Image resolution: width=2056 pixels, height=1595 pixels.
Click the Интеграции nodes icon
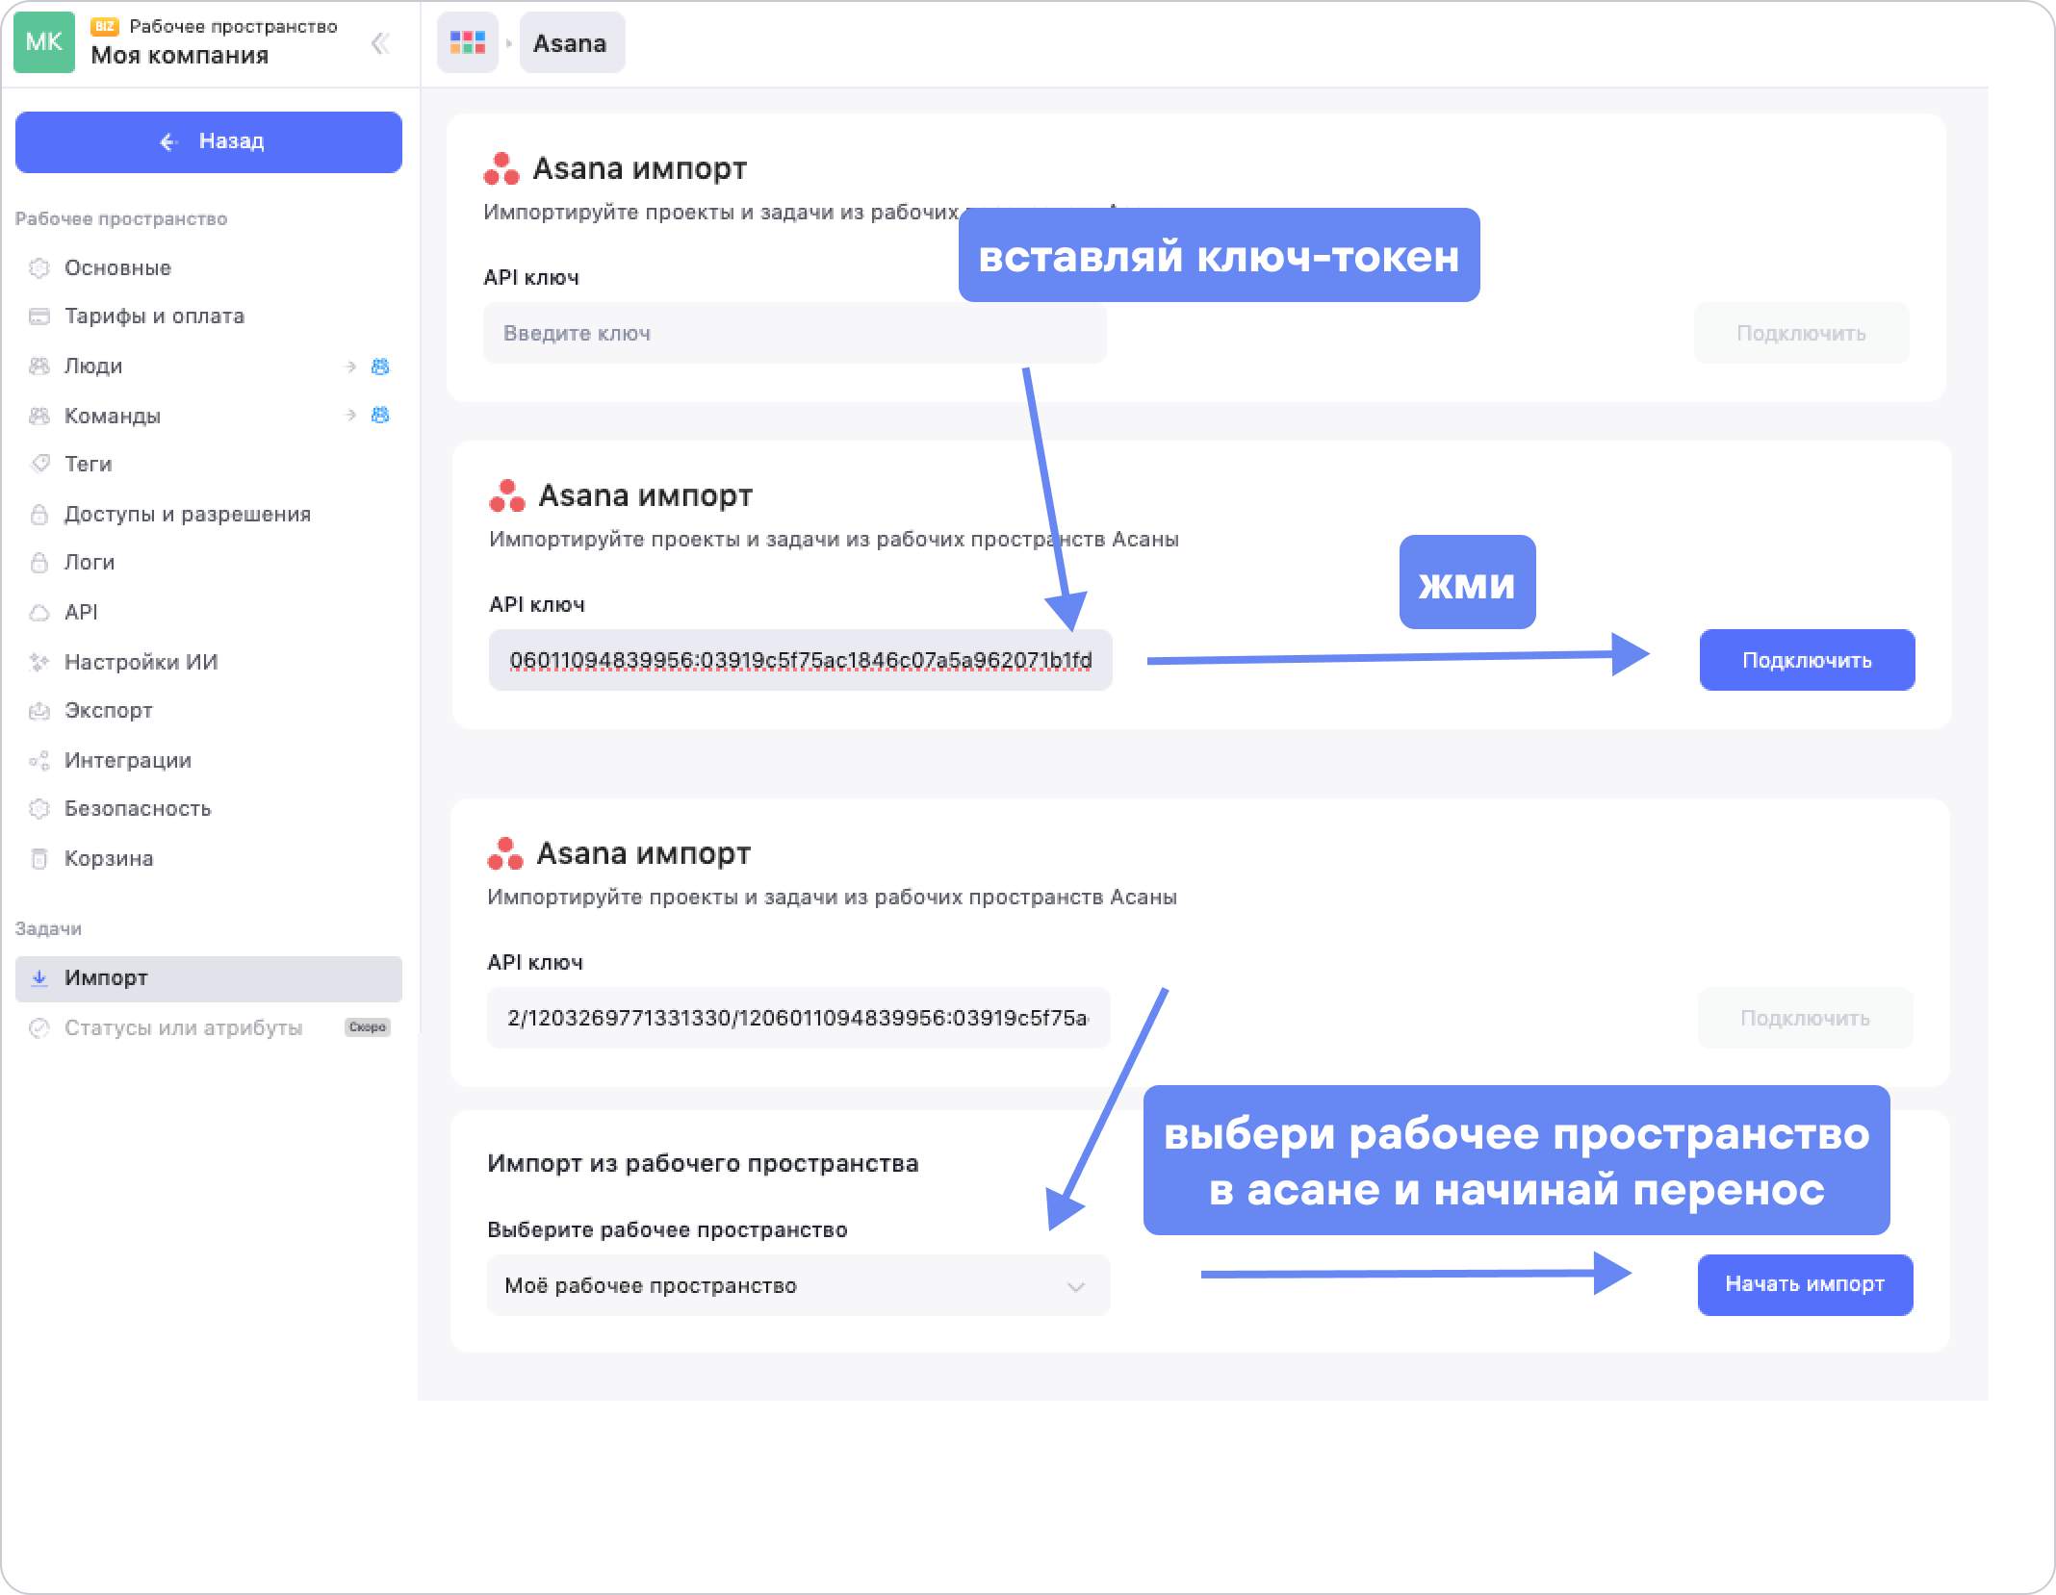coord(39,760)
